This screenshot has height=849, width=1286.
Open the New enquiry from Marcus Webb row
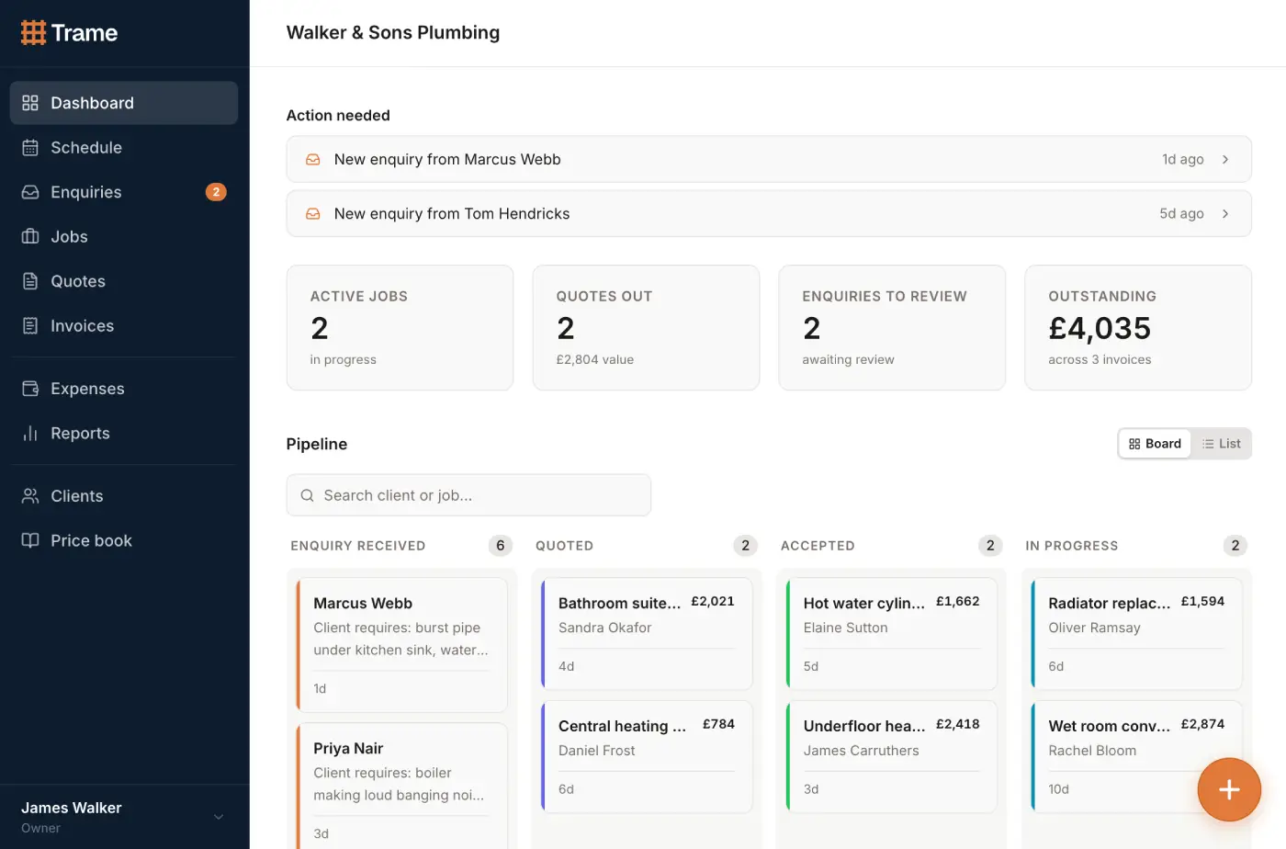pyautogui.click(x=769, y=160)
